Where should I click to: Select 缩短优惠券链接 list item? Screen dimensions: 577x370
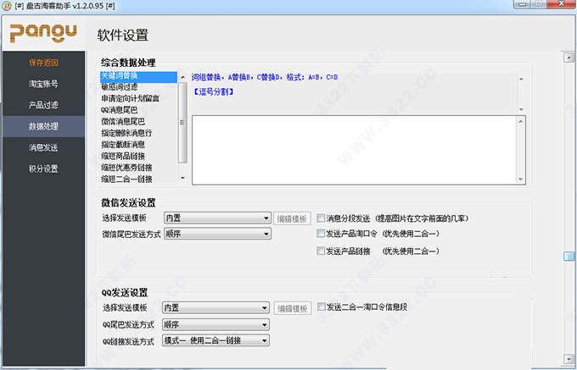(x=138, y=168)
